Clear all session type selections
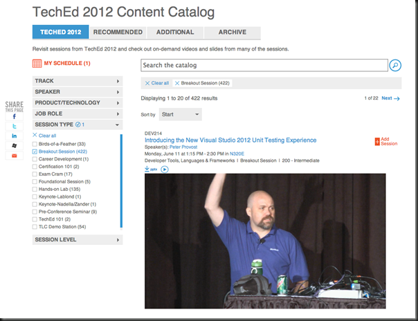 [x=44, y=136]
